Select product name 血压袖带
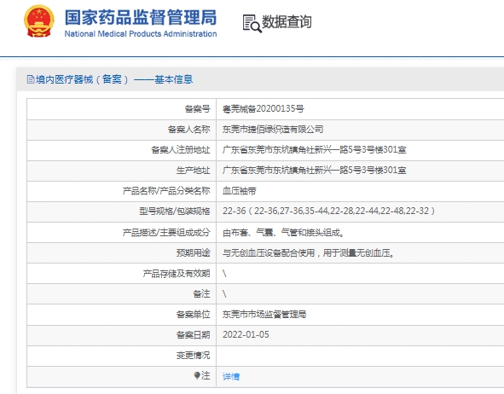 click(x=239, y=191)
